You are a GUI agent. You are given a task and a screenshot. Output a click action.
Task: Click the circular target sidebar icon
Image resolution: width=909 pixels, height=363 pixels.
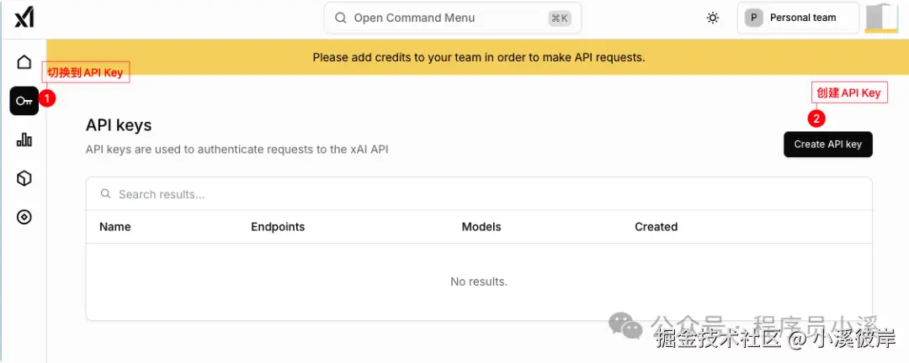[x=24, y=217]
